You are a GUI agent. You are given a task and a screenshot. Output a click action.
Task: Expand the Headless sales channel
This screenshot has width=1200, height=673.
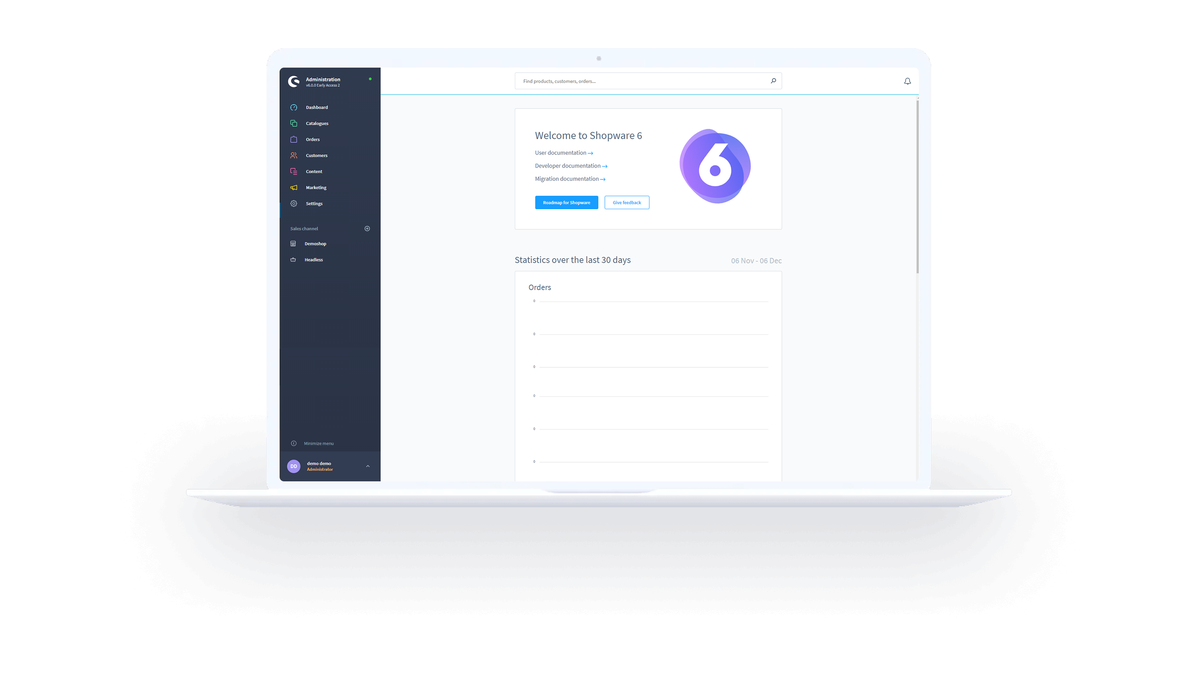[x=314, y=259]
